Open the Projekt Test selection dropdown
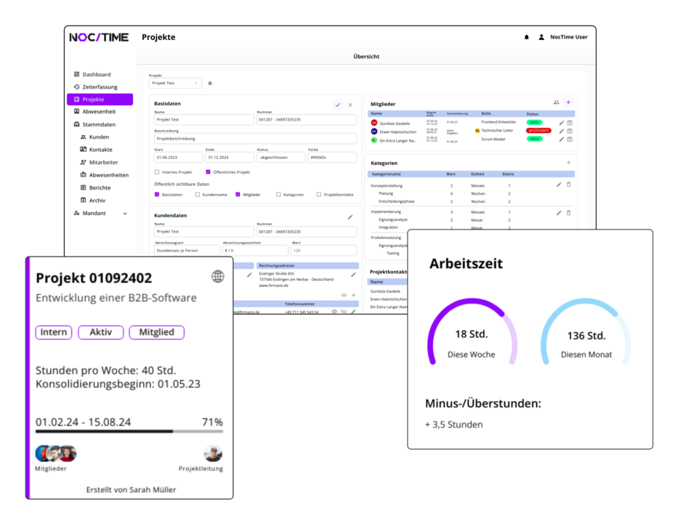Screen dimensions: 683x523 click(x=175, y=84)
